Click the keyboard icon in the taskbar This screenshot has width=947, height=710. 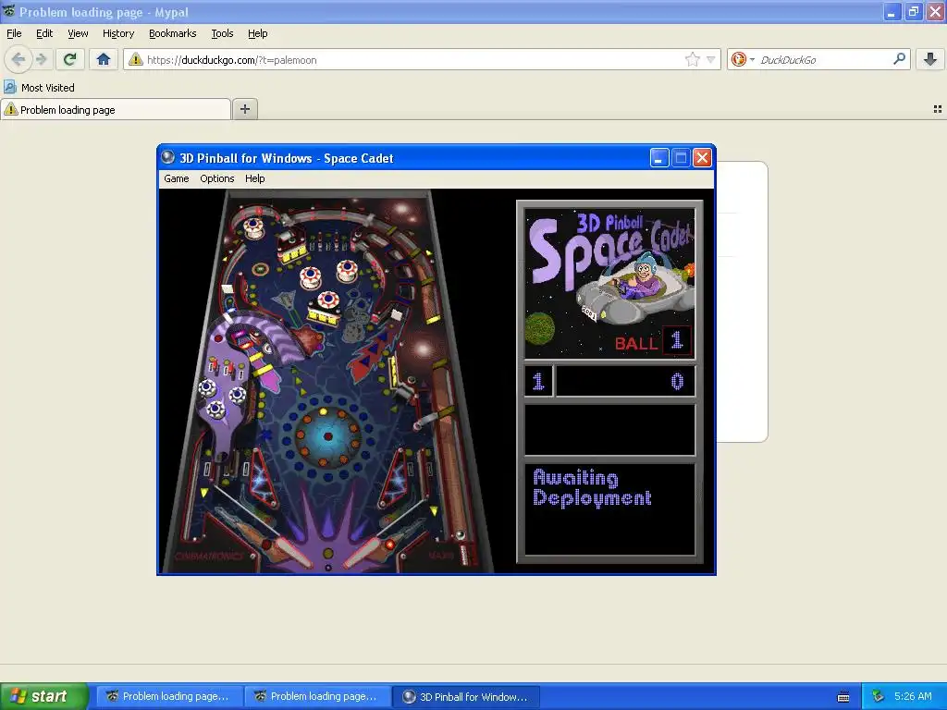tap(843, 697)
